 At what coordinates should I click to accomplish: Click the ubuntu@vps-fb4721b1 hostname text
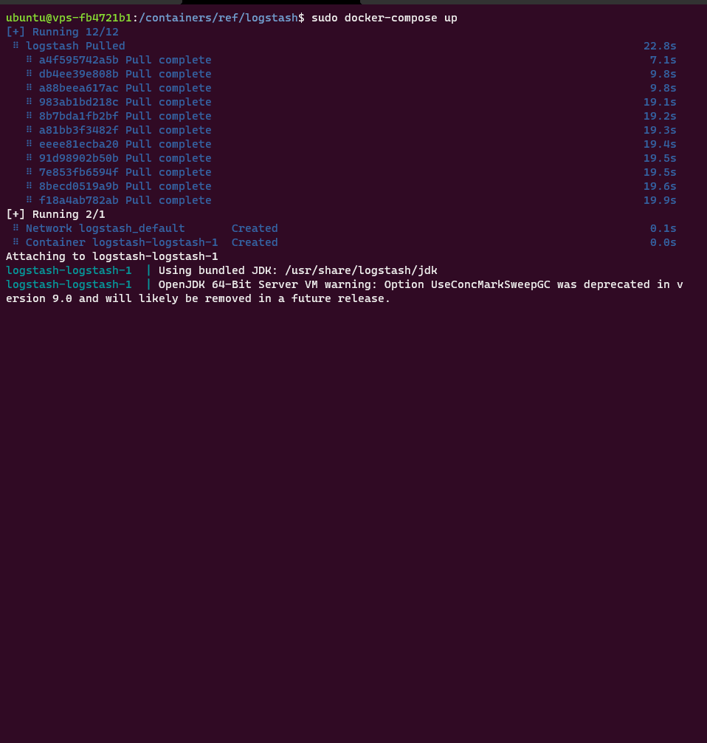(x=69, y=18)
